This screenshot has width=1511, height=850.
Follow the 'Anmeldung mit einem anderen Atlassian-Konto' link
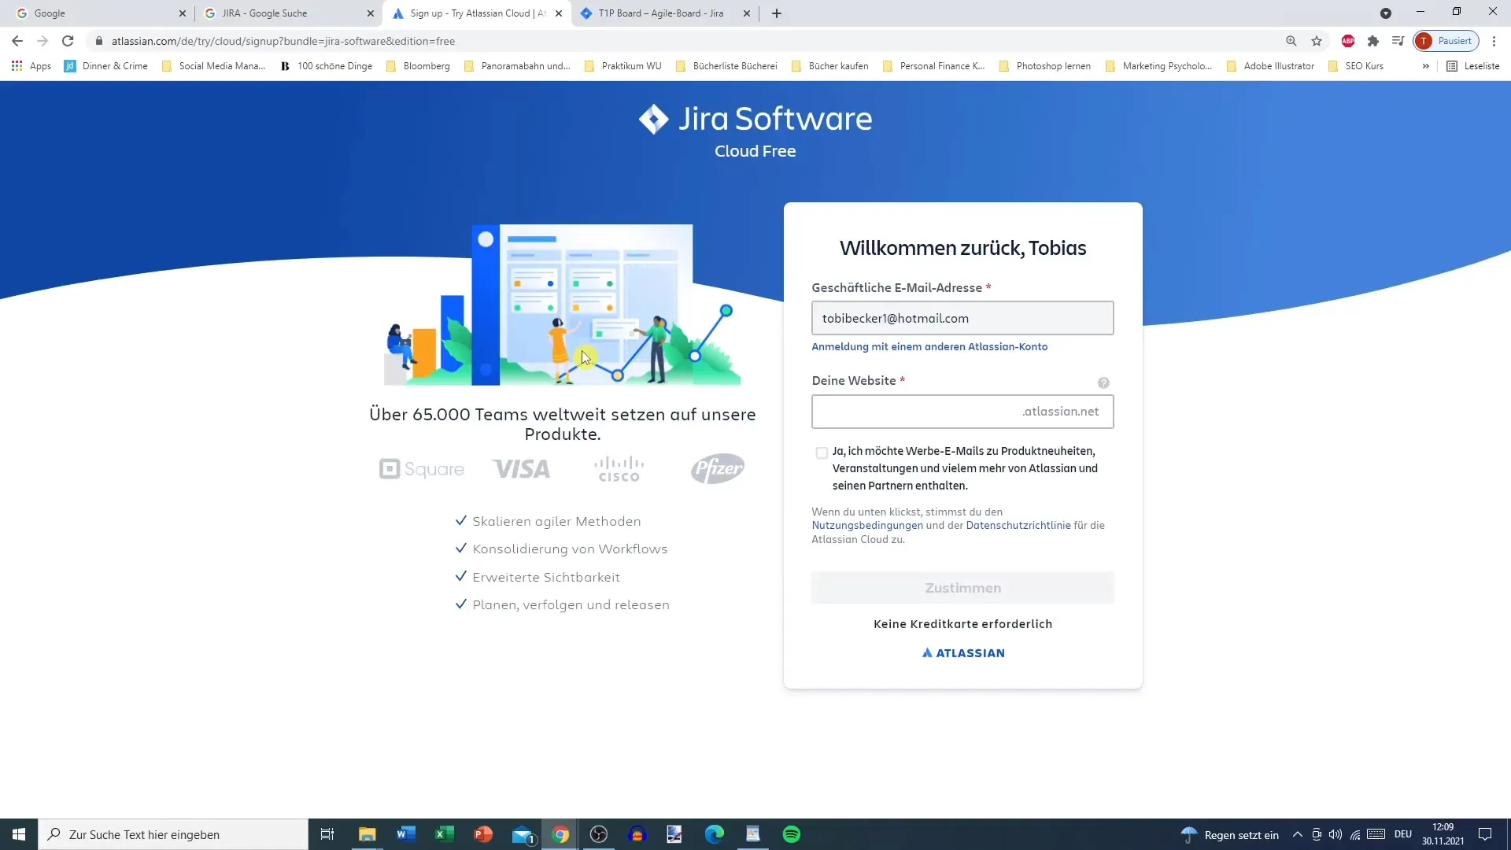929,347
